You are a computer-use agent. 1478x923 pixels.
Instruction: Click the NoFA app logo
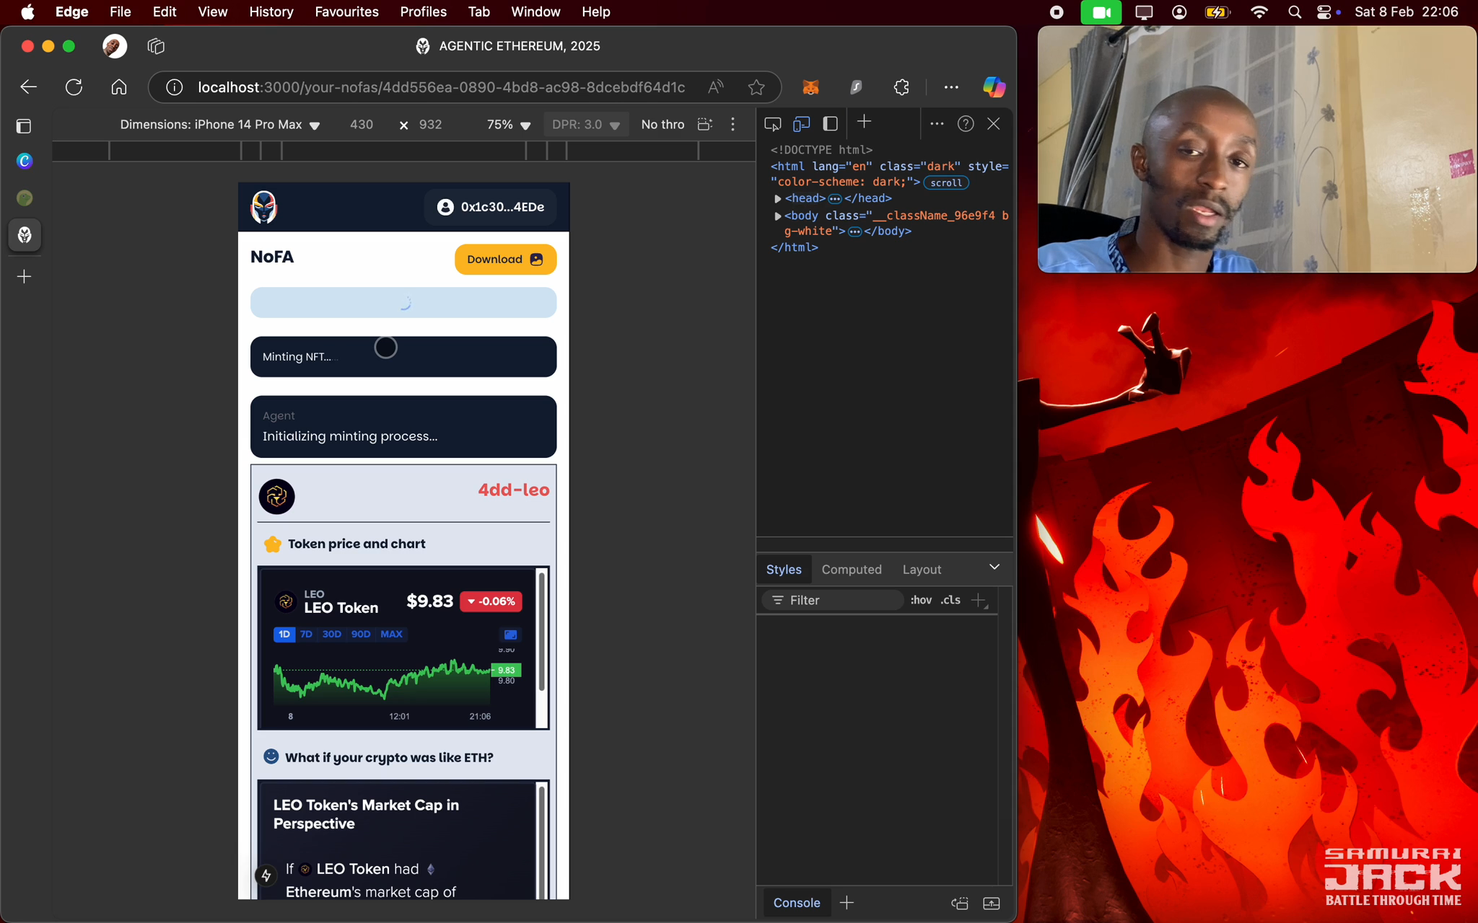click(x=264, y=208)
